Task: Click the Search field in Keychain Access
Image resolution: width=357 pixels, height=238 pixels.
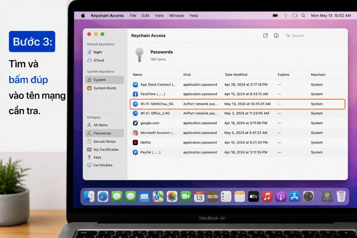Action: (314, 36)
